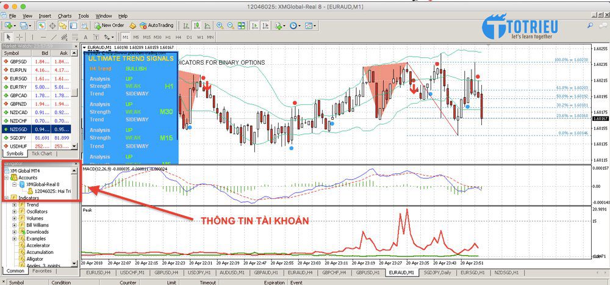Select the Alligator indicator in Navigator
The image size is (610, 285).
coord(35,259)
